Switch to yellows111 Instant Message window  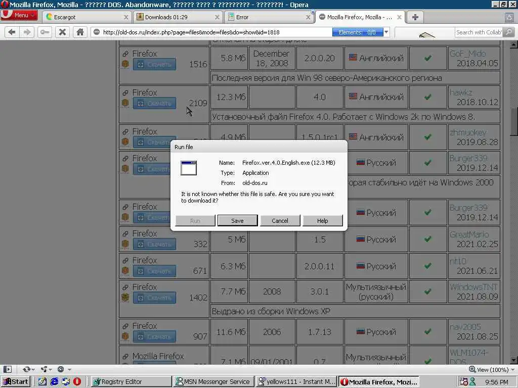pyautogui.click(x=296, y=382)
